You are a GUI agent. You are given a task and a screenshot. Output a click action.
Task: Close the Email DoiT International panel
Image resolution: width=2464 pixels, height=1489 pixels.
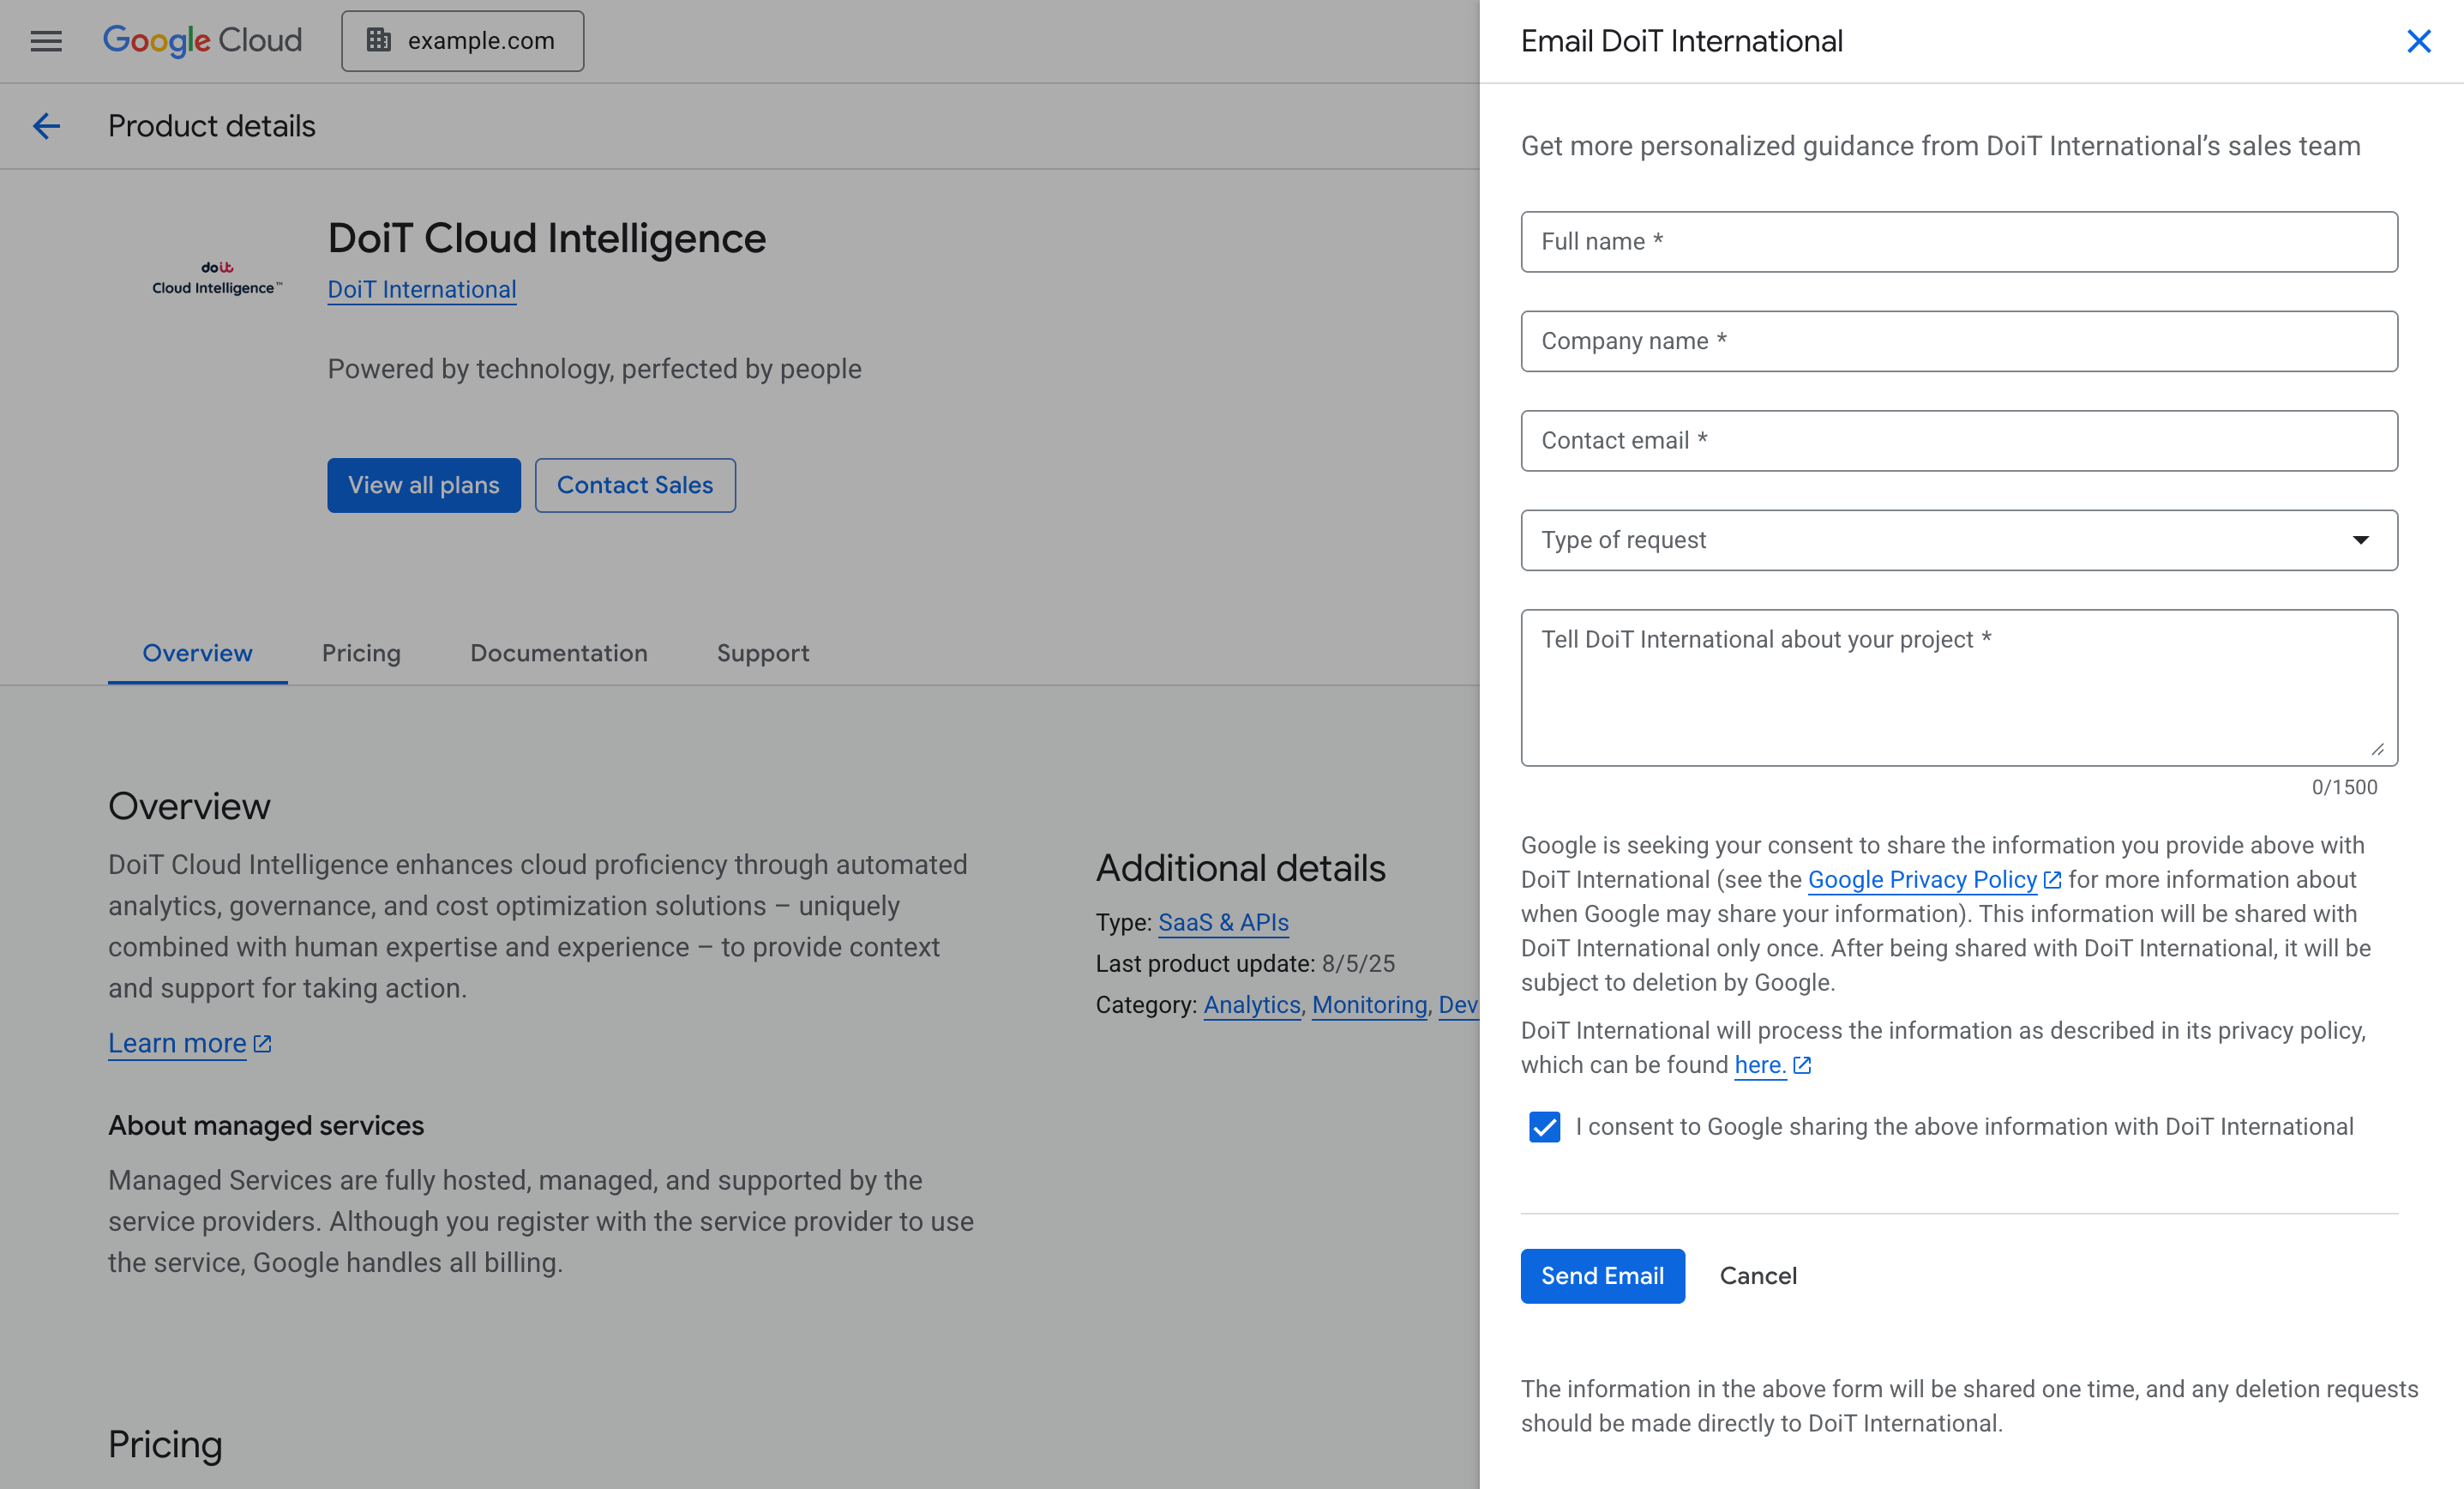click(2418, 41)
